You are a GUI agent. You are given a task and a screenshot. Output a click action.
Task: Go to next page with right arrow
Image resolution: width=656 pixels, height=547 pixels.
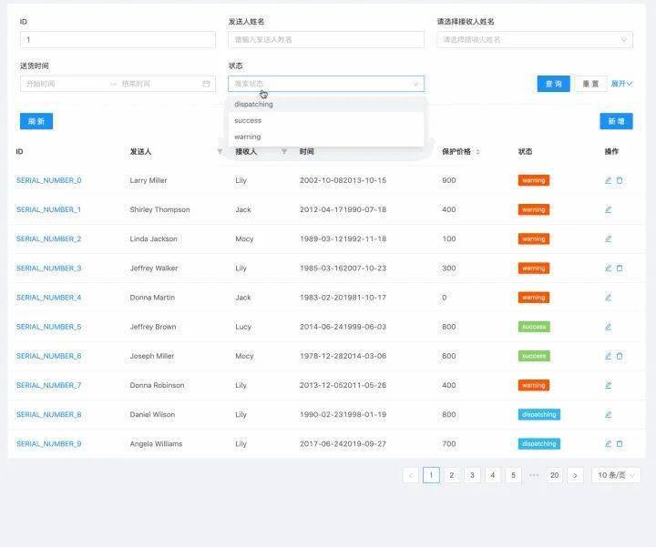click(x=575, y=475)
